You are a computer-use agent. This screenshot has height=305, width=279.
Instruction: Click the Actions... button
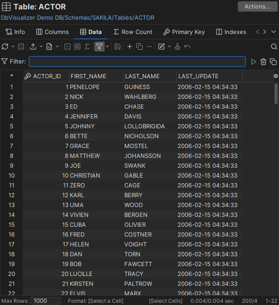(258, 7)
